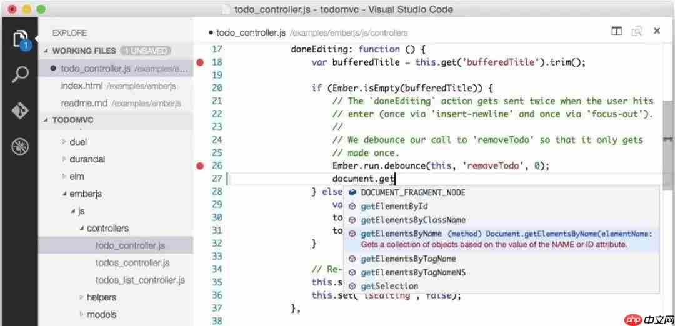Expand the helpers folder
675x326 pixels.
(x=81, y=298)
